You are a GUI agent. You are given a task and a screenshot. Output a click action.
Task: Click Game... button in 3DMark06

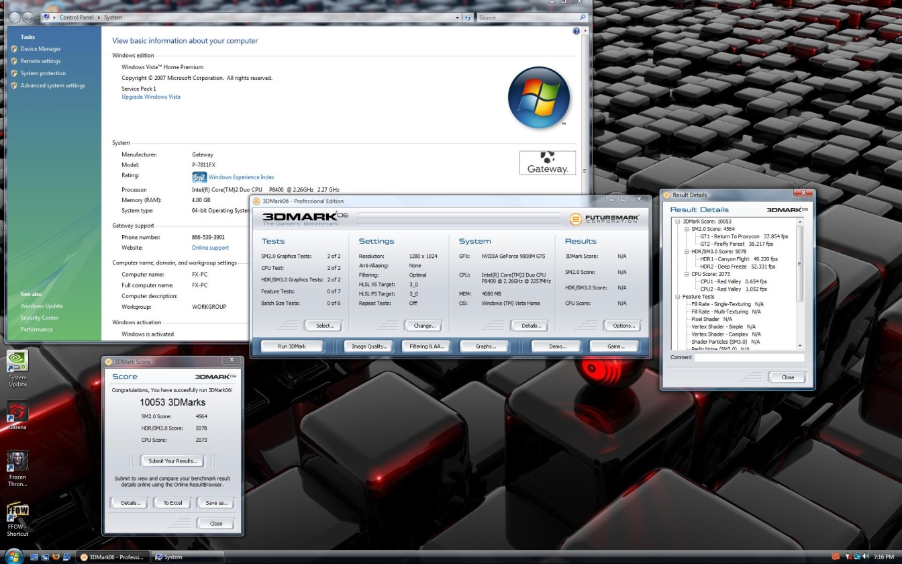pyautogui.click(x=615, y=346)
